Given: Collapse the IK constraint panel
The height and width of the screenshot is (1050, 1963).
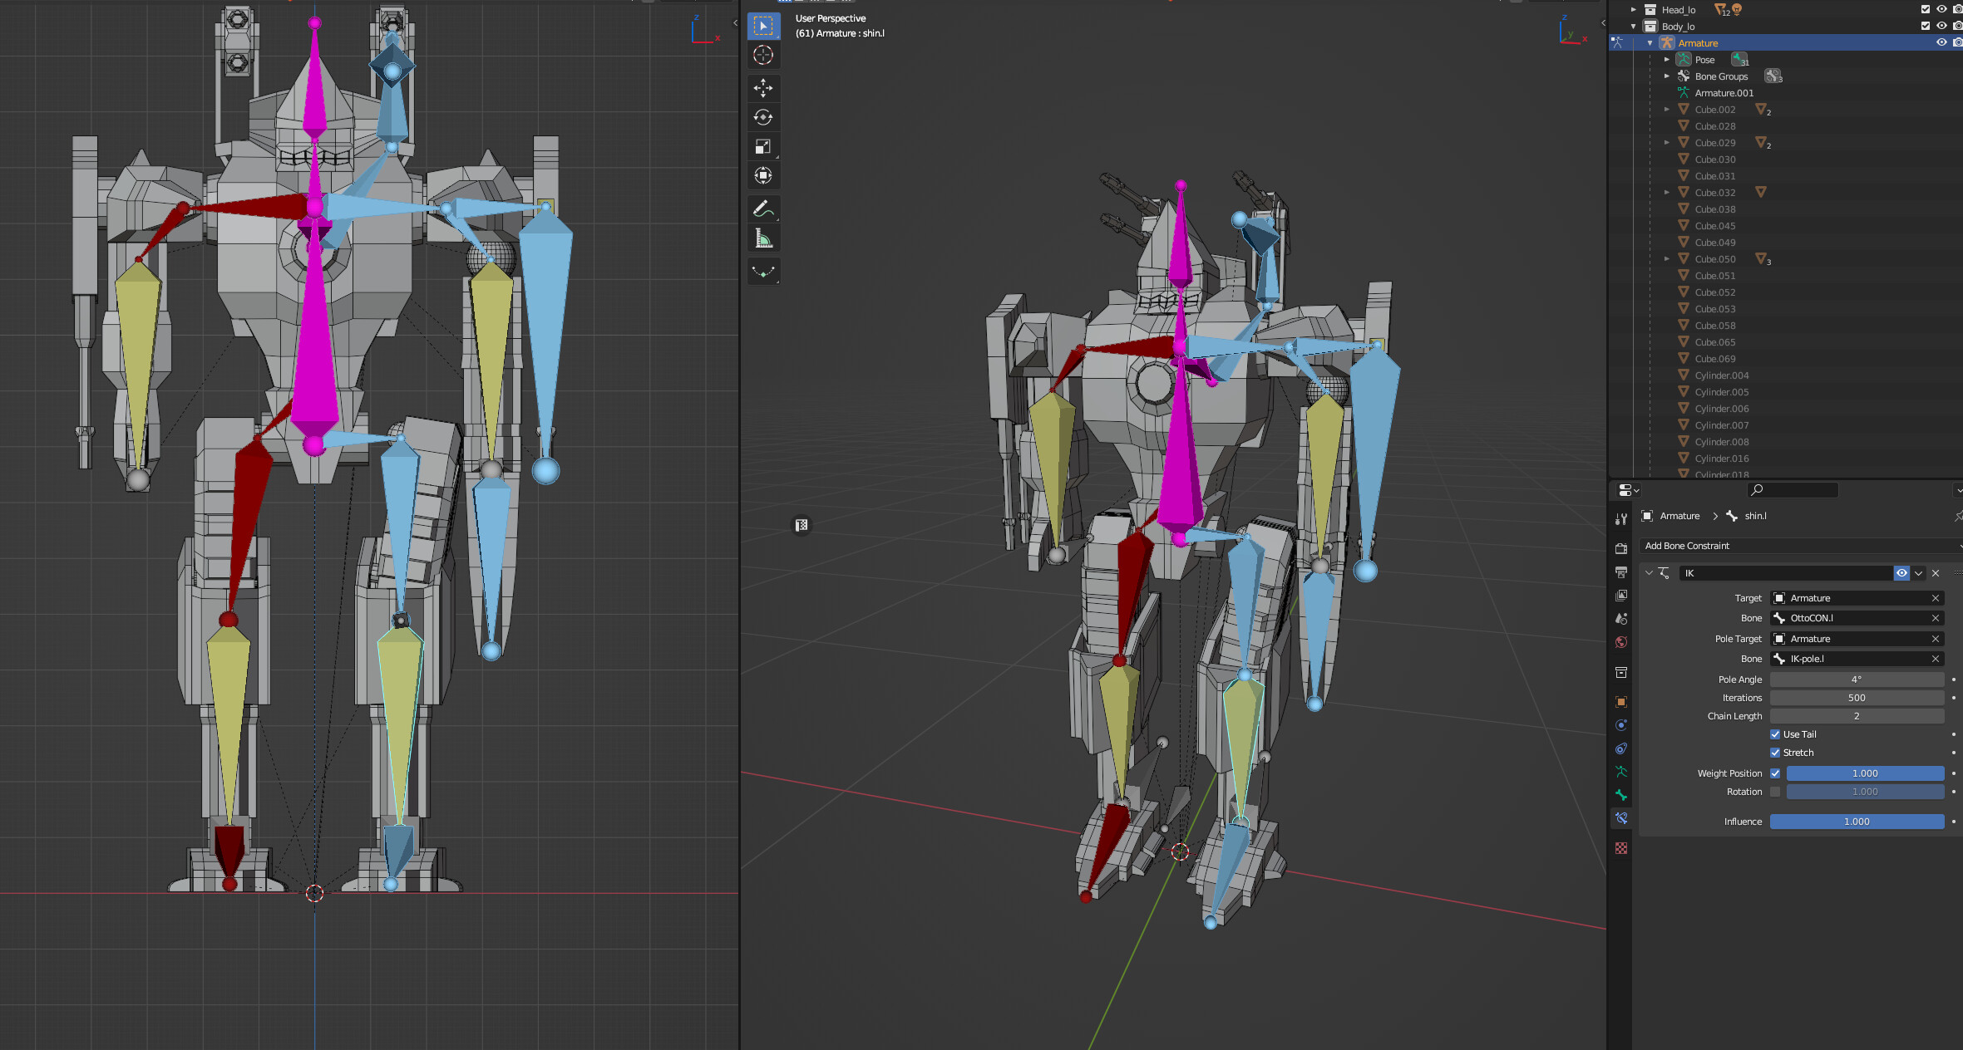Looking at the screenshot, I should click(1649, 573).
